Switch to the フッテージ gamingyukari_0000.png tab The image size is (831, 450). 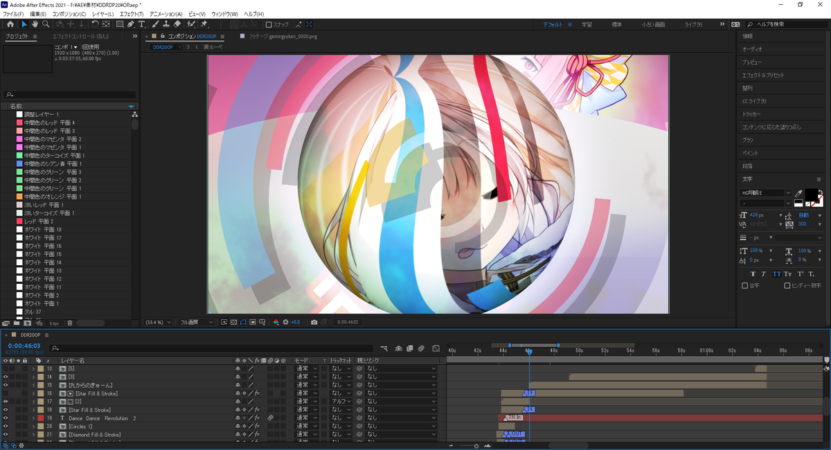pyautogui.click(x=284, y=36)
